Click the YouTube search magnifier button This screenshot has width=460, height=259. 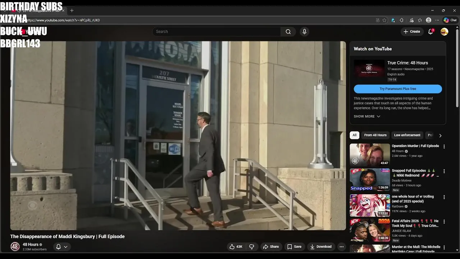[288, 32]
